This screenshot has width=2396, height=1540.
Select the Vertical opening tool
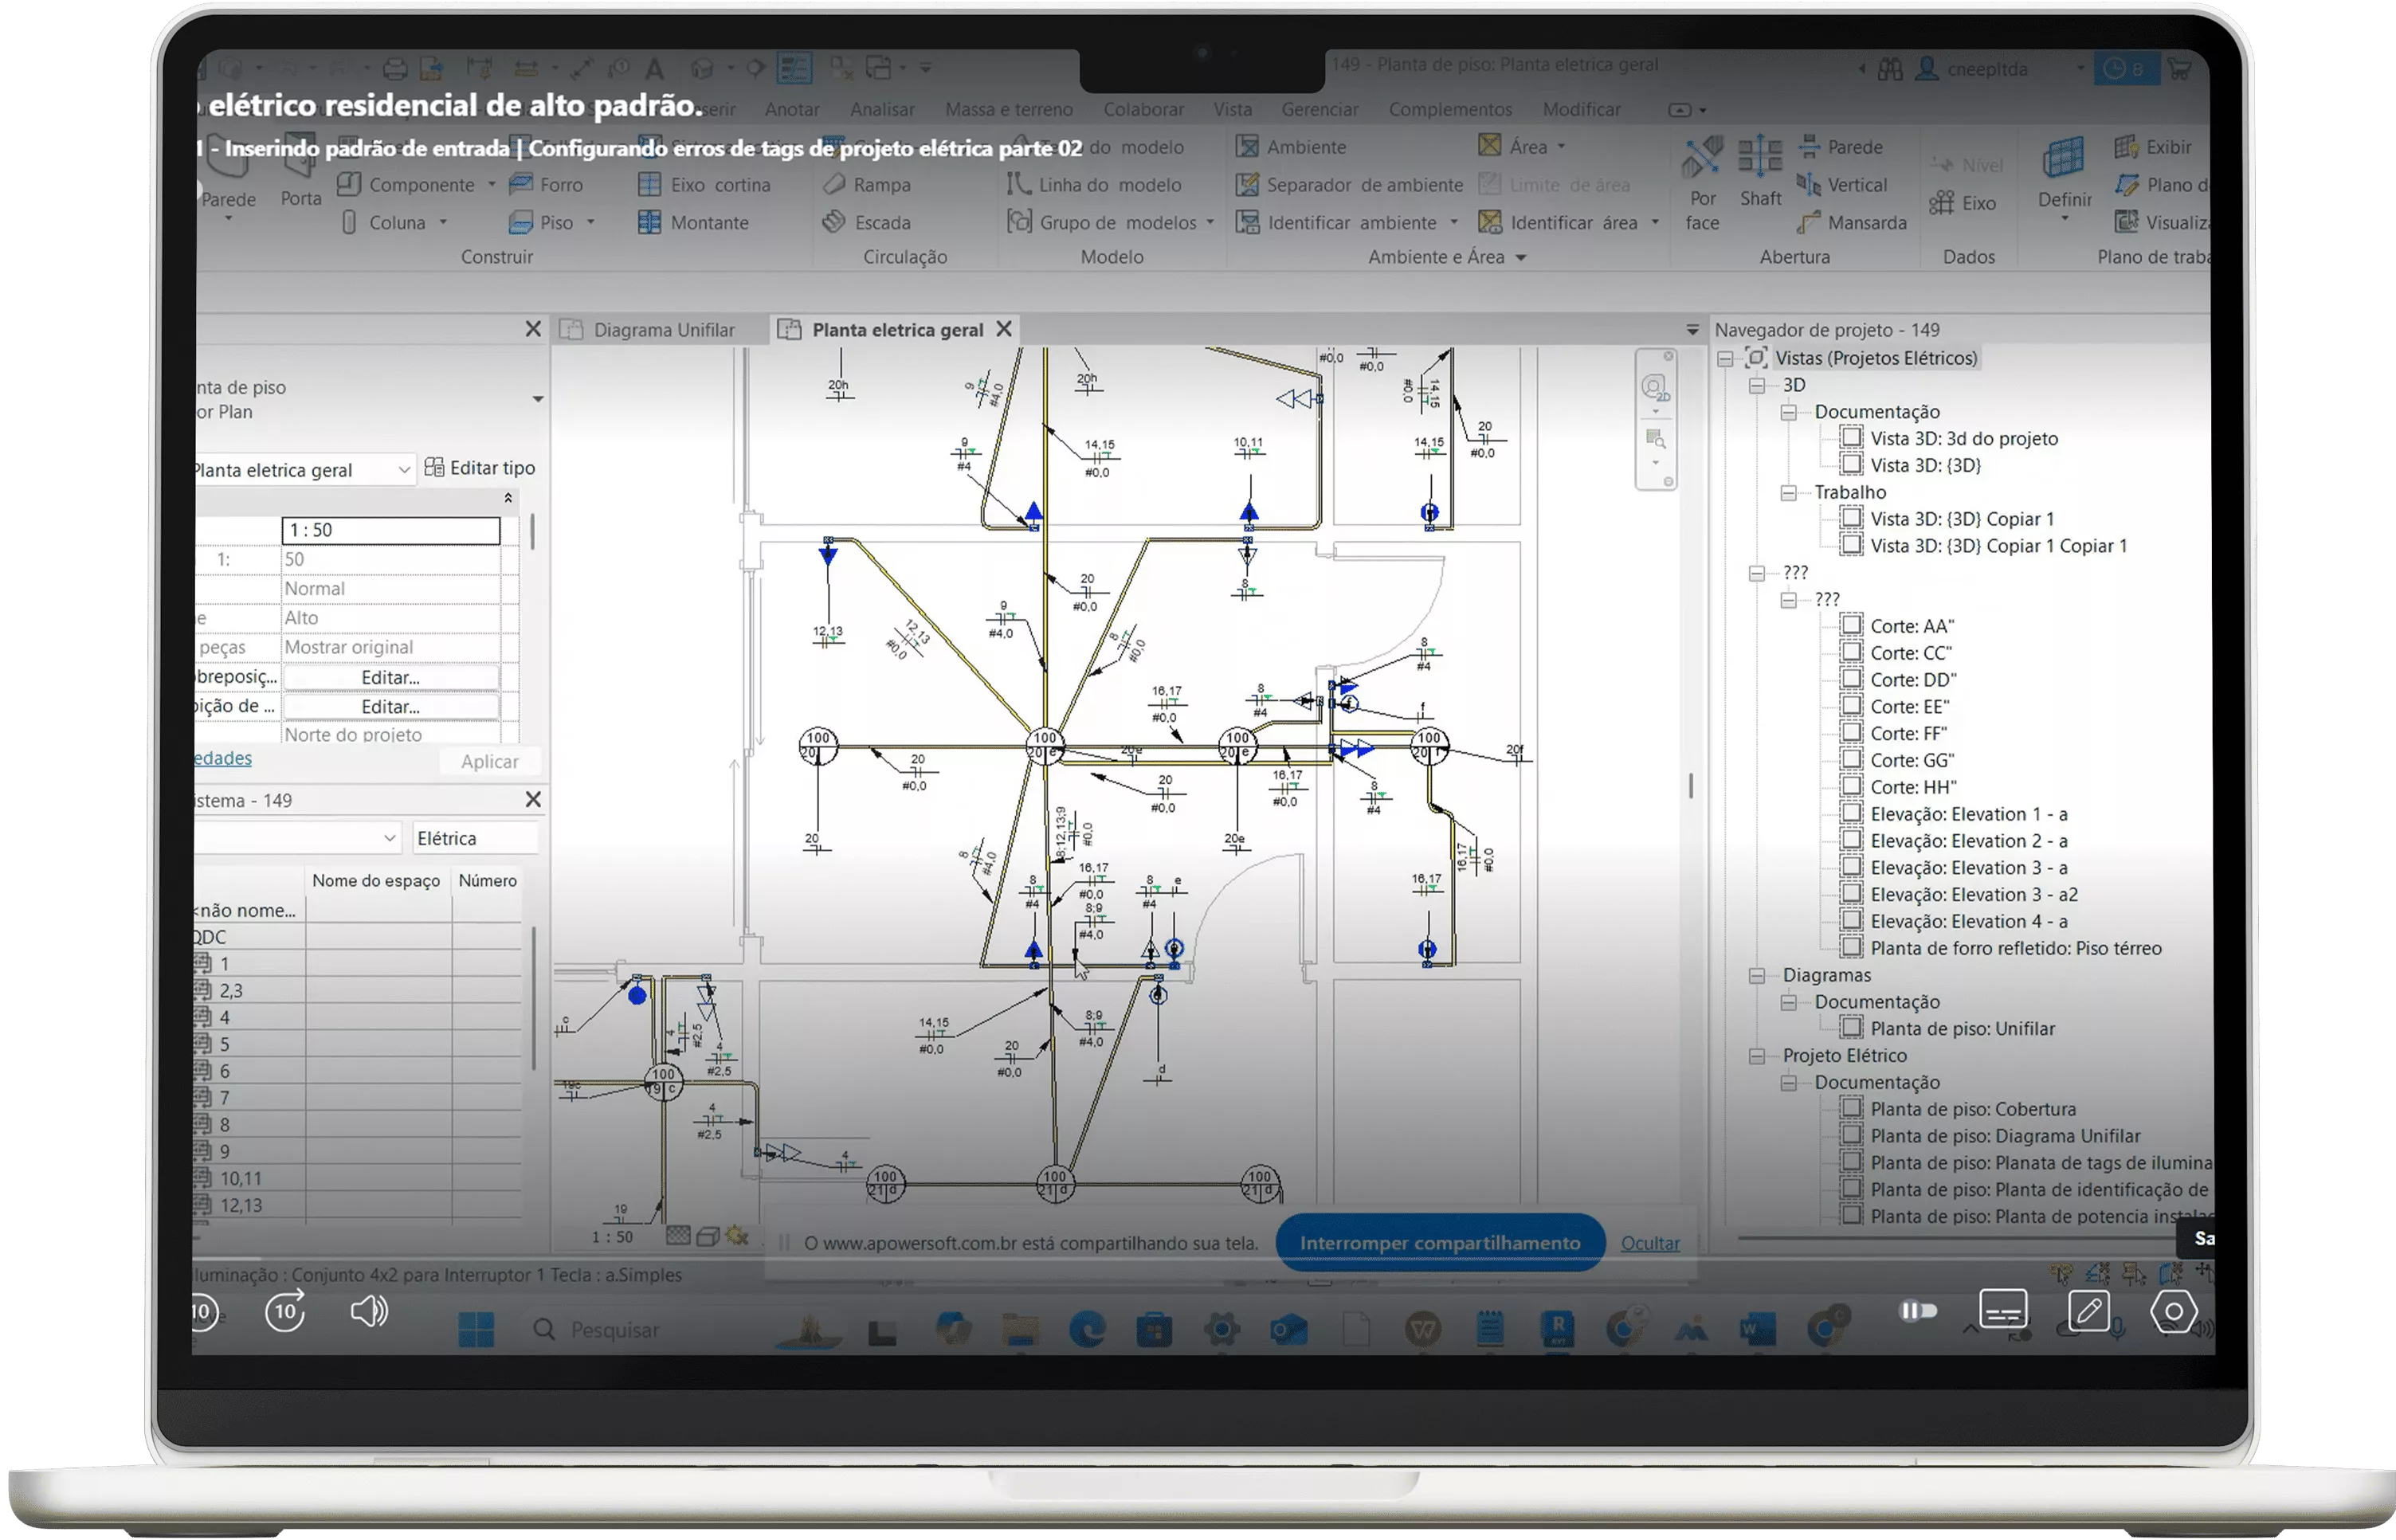click(x=1842, y=185)
